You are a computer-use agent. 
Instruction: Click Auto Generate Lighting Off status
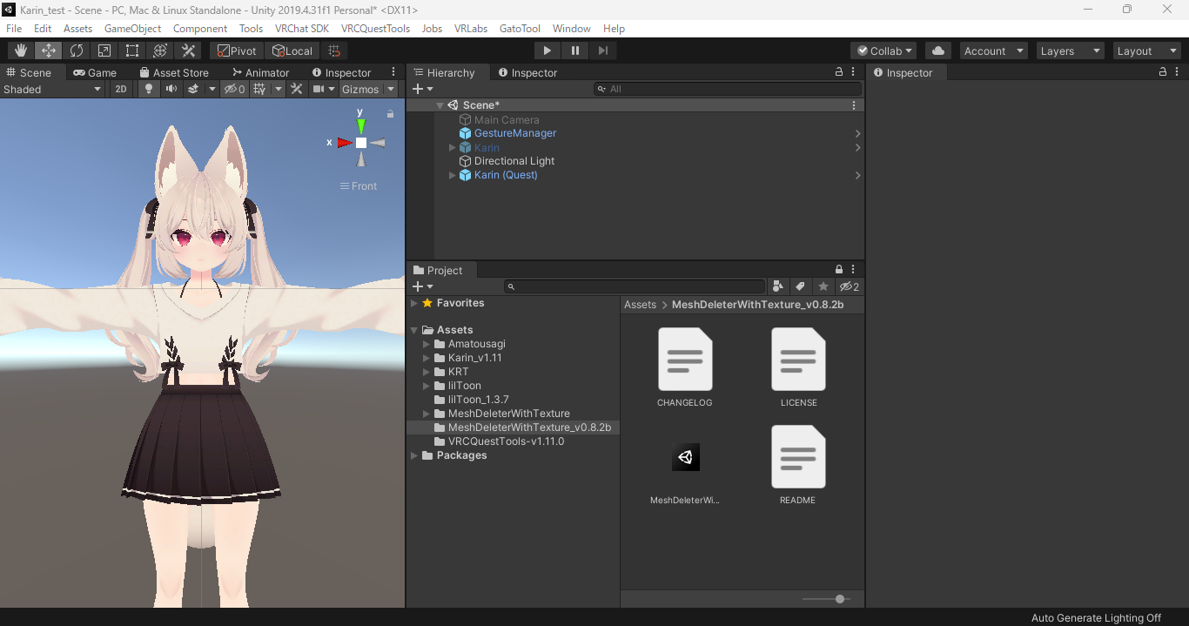pyautogui.click(x=1096, y=618)
